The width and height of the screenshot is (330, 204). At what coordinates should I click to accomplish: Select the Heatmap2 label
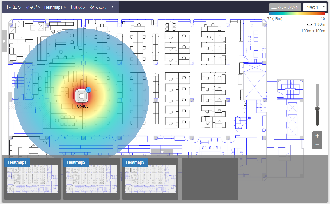click(x=76, y=162)
